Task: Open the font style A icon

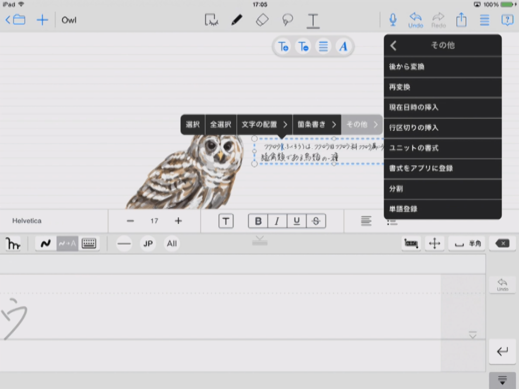Action: click(x=343, y=47)
